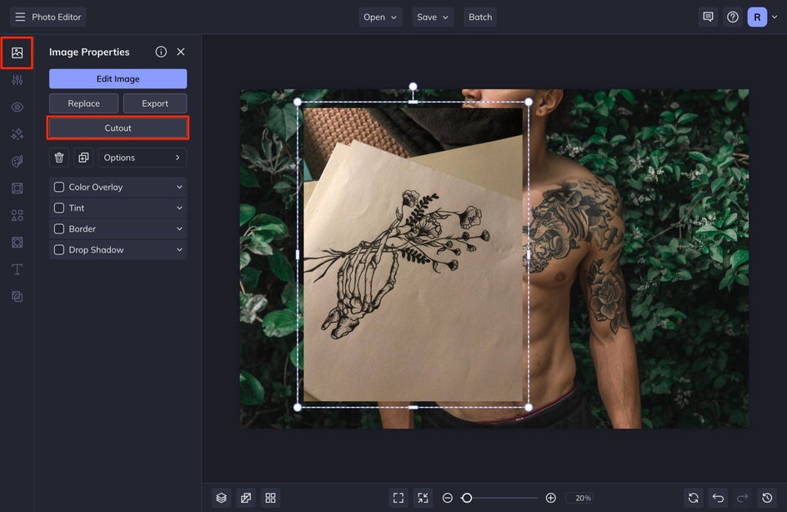Click the top-left corner resize handle
Image resolution: width=787 pixels, height=512 pixels.
[x=298, y=102]
